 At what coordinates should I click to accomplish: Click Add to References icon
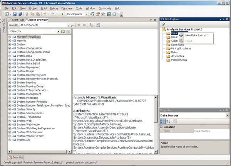tap(91, 25)
